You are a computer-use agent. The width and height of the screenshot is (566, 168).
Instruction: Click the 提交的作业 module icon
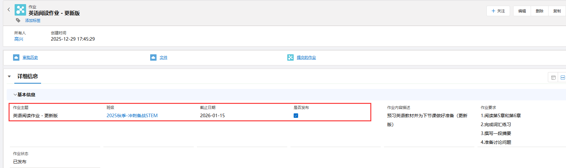[290, 57]
